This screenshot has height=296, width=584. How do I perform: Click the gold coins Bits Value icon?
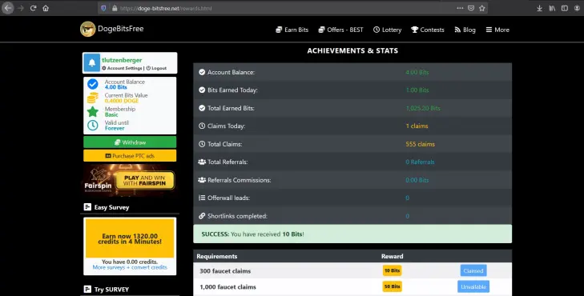93,98
